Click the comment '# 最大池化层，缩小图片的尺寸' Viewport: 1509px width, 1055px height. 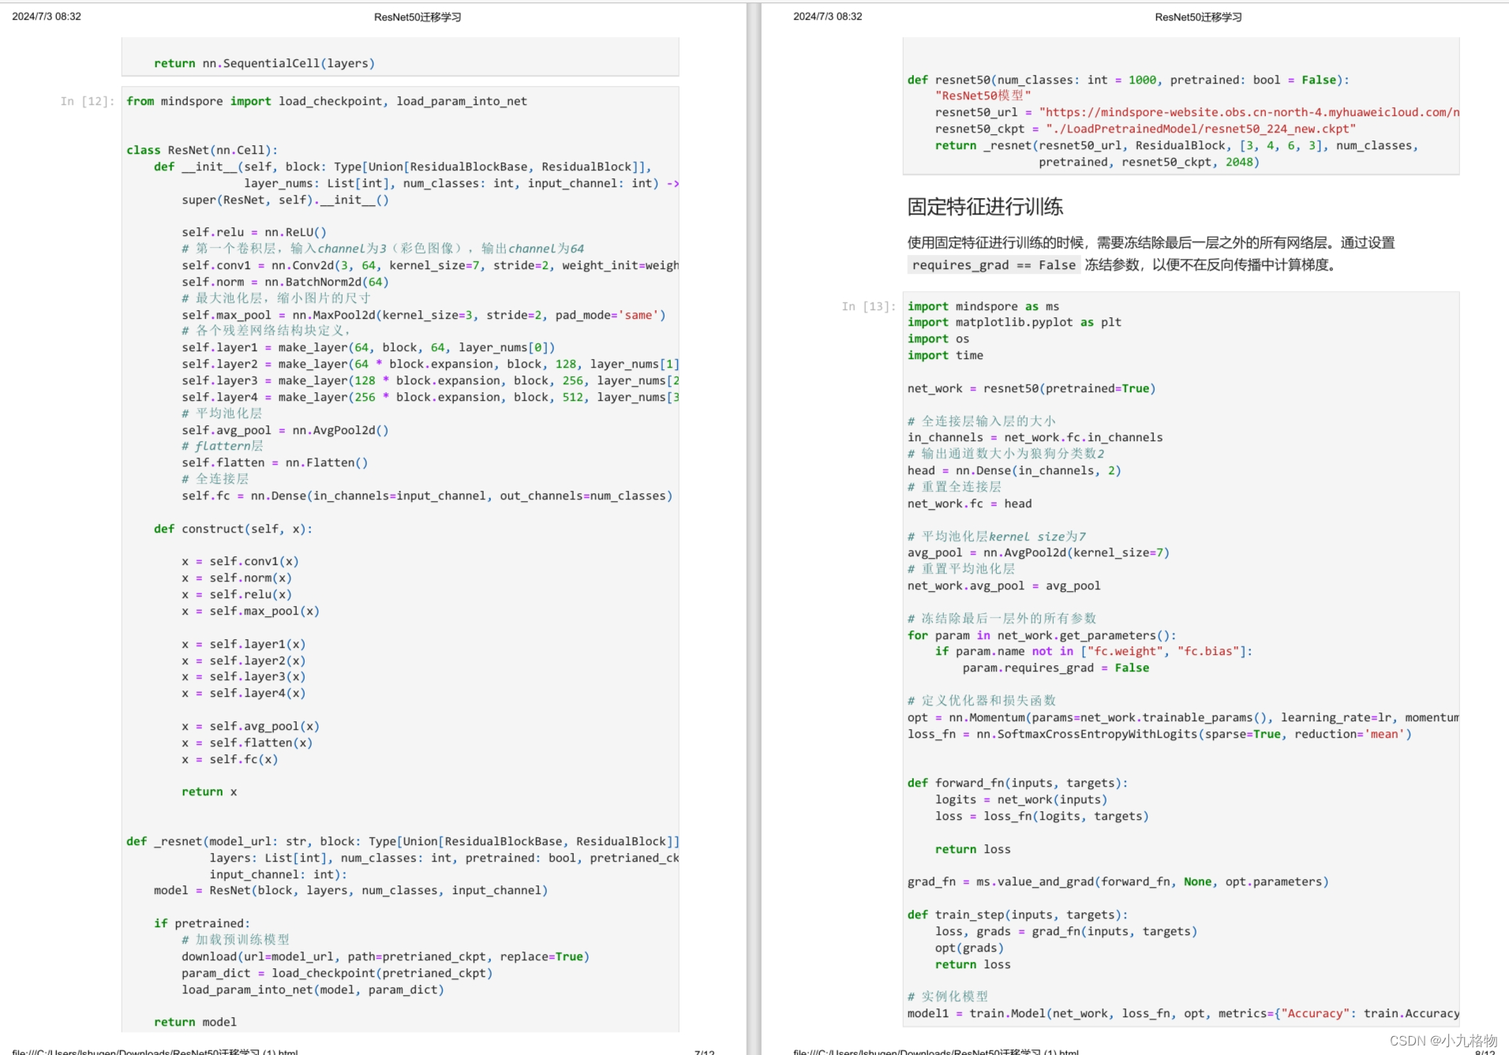pyautogui.click(x=275, y=298)
